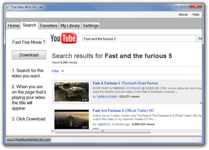Click the video title field with Fast Five Movie
Screen dimensions: 209x150
[29, 42]
